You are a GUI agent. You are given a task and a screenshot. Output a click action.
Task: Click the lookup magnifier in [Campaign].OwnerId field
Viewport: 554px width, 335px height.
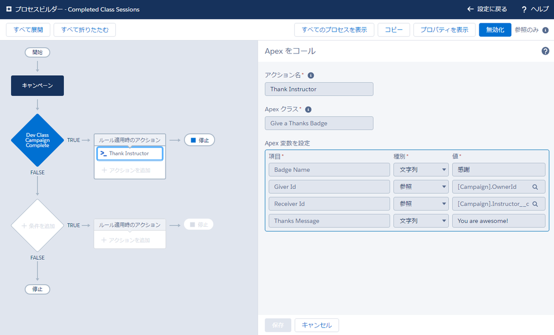coord(535,187)
